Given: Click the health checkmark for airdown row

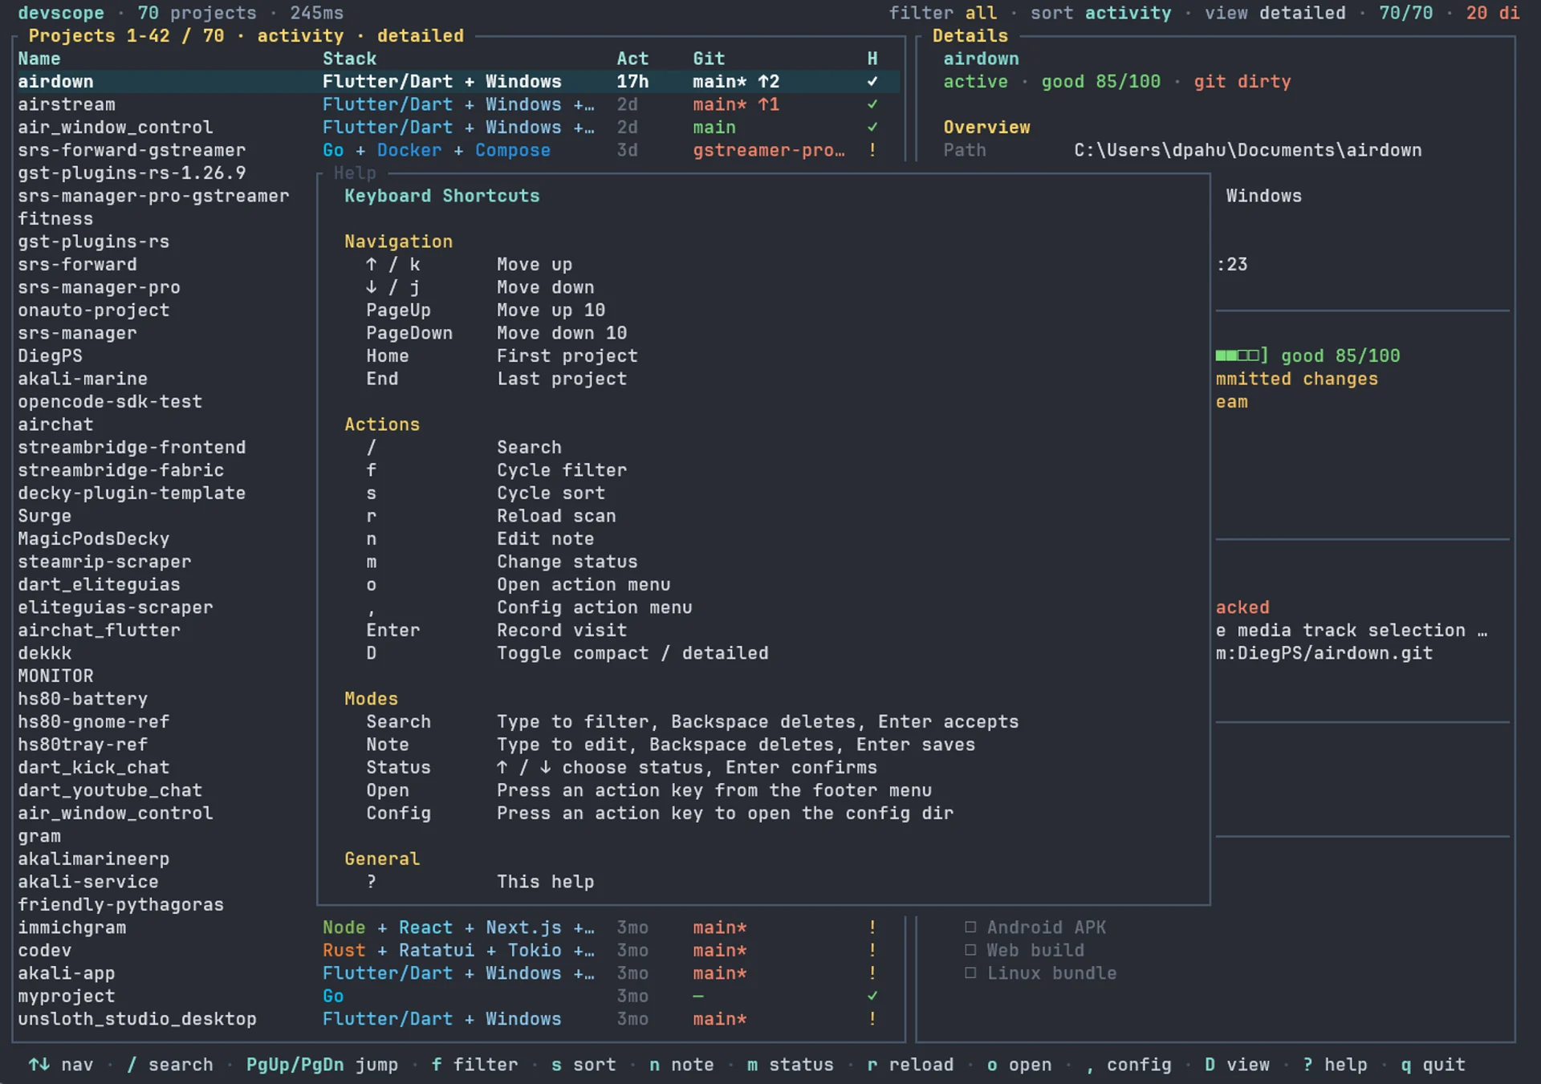Looking at the screenshot, I should 872,82.
